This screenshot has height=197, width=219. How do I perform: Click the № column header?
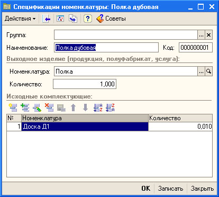(14, 118)
